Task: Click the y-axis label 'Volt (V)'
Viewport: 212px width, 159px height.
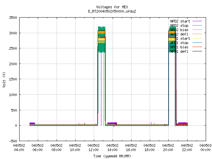Action: [4, 79]
